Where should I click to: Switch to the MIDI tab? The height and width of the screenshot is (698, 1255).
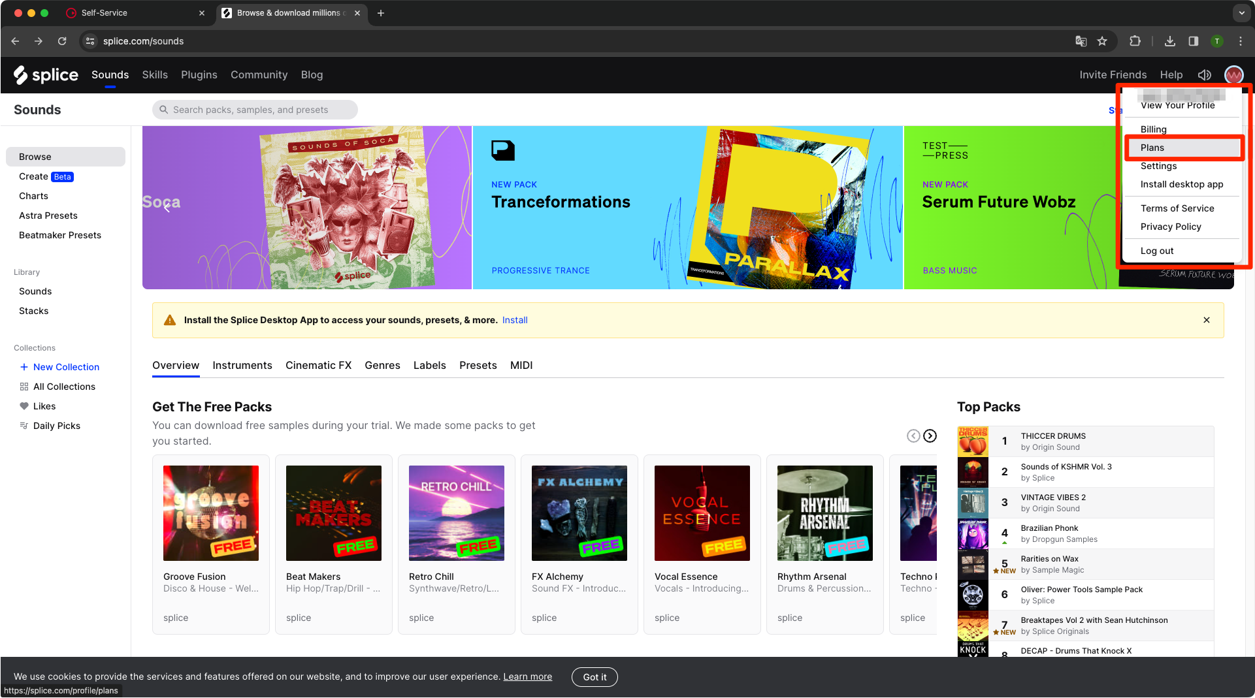pyautogui.click(x=521, y=366)
